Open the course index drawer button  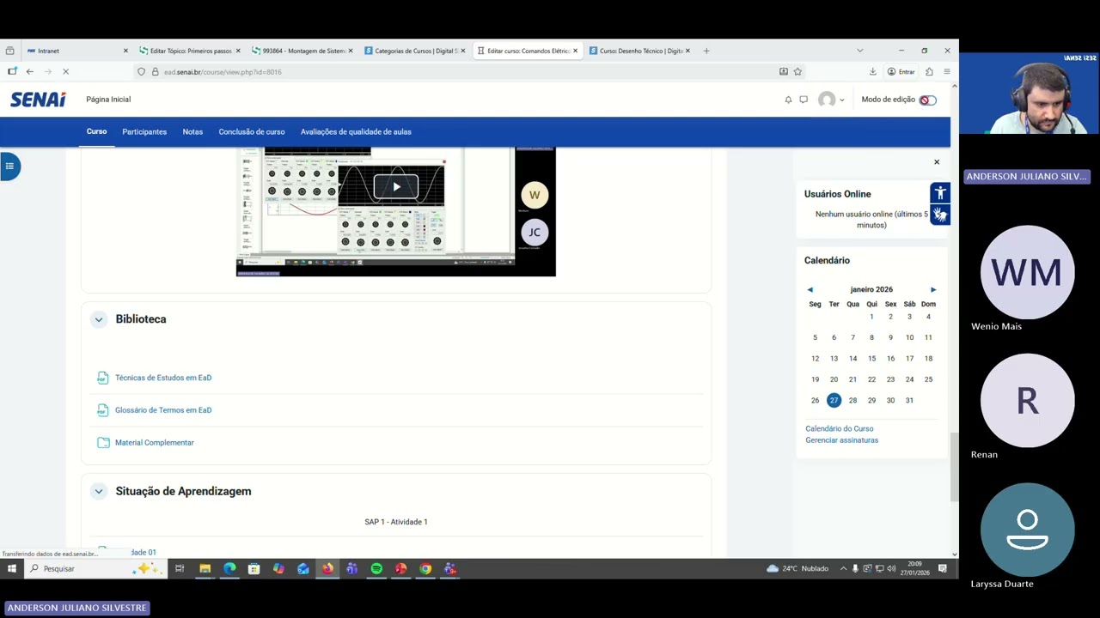coord(9,166)
